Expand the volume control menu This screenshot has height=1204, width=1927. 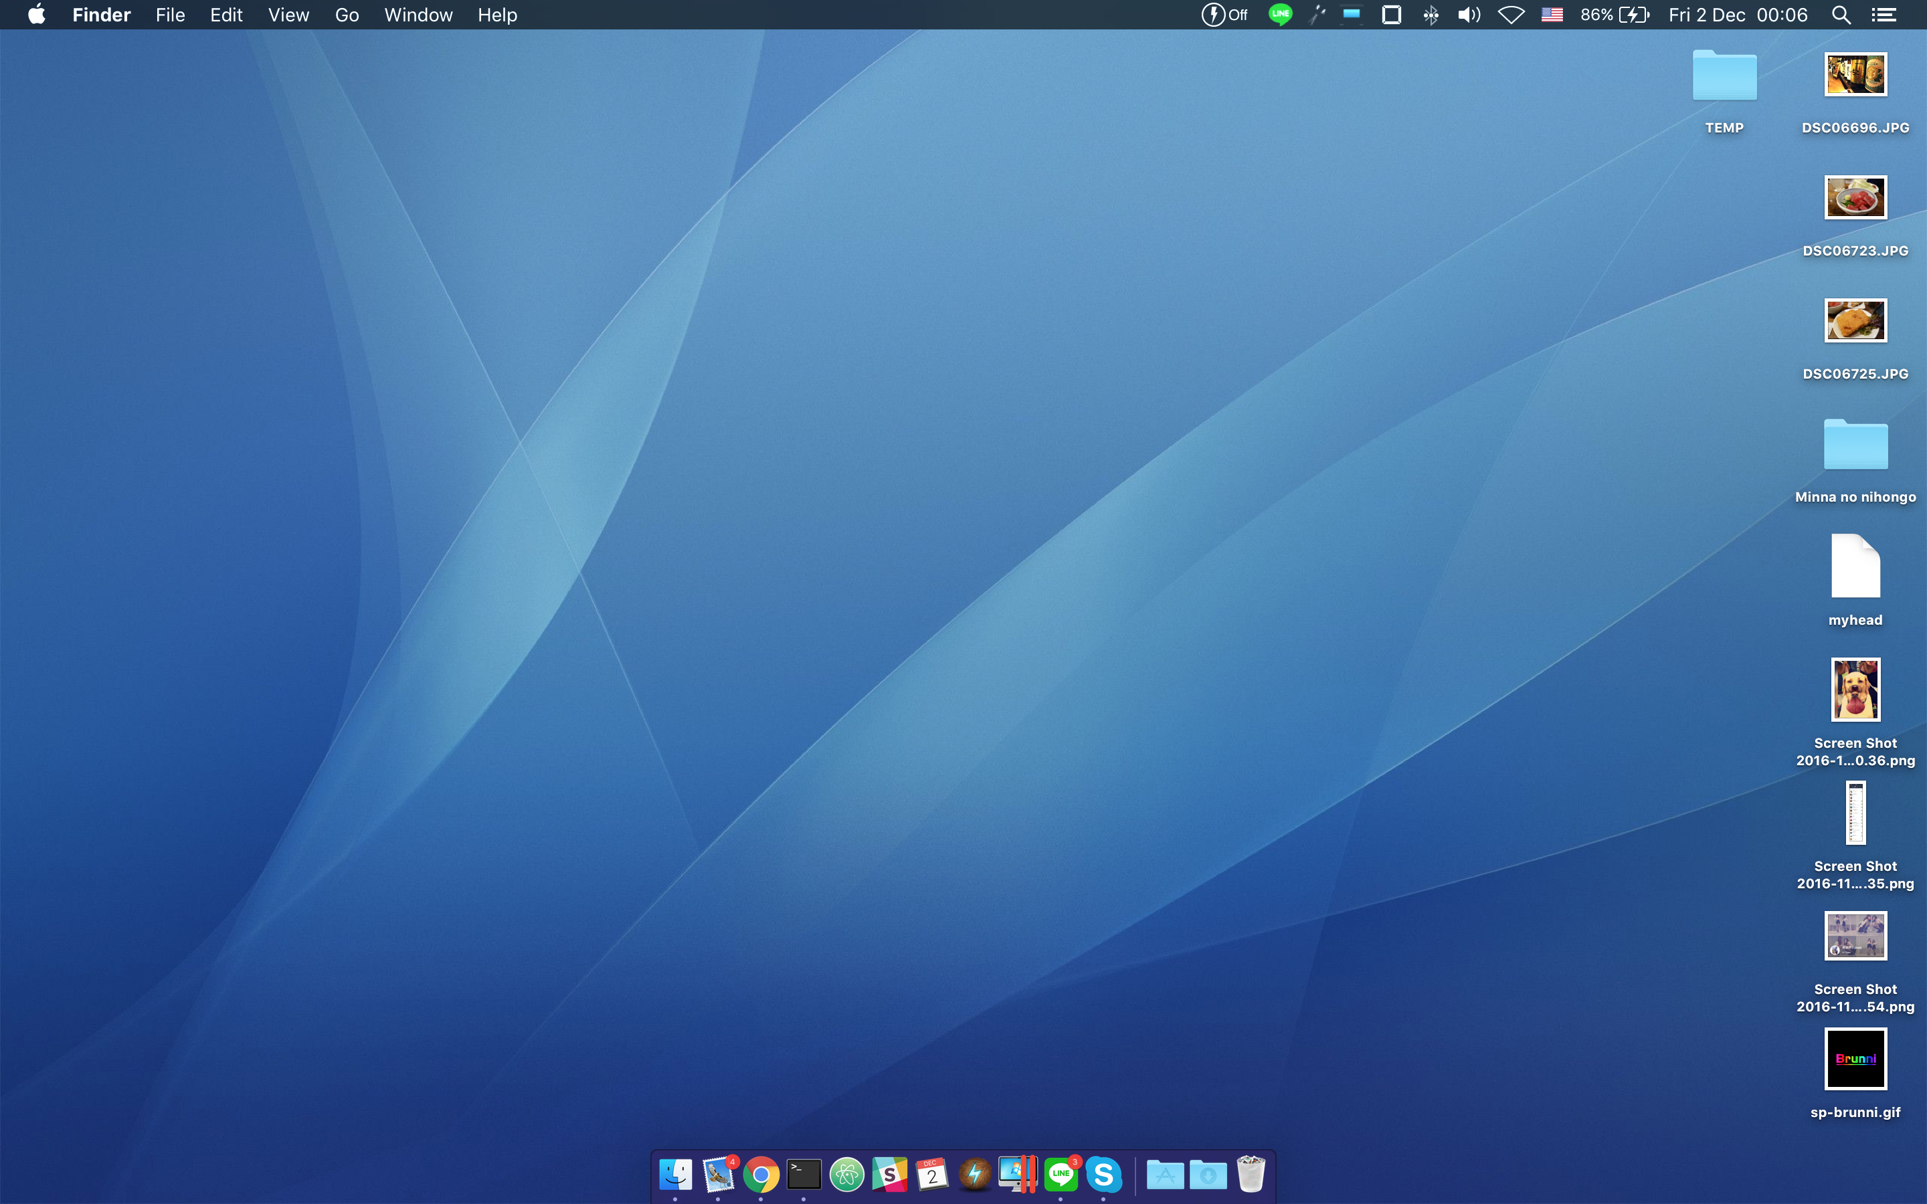(x=1469, y=15)
